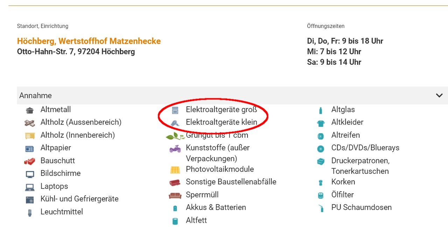Click the Bildschirme monitor icon
This screenshot has height=227, width=448.
(30, 174)
